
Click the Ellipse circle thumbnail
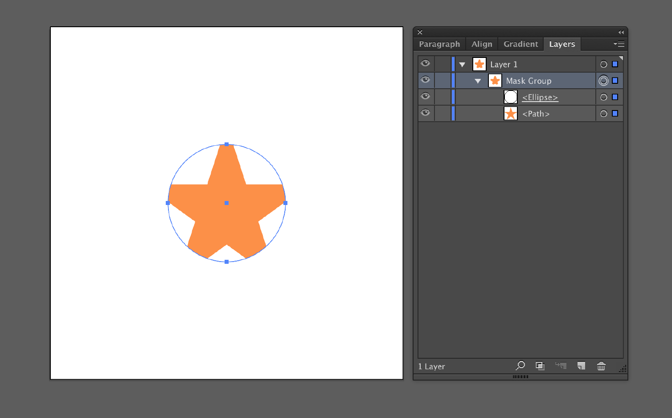click(511, 97)
